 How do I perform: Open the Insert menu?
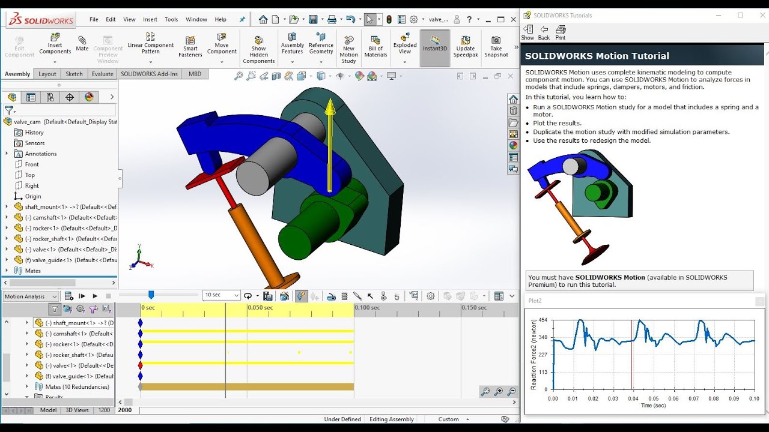(150, 19)
